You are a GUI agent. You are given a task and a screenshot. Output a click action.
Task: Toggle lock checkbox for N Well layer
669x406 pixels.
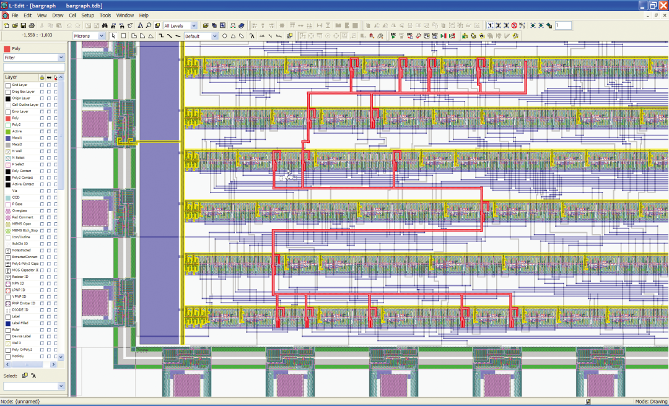tap(42, 152)
